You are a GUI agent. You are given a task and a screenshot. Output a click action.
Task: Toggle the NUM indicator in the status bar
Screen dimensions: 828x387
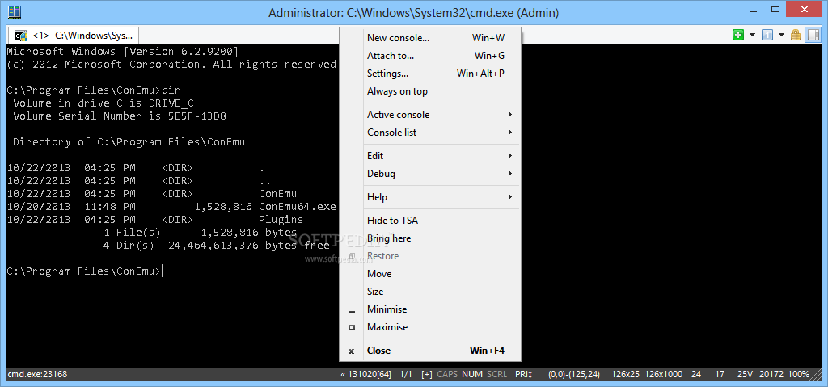click(472, 374)
